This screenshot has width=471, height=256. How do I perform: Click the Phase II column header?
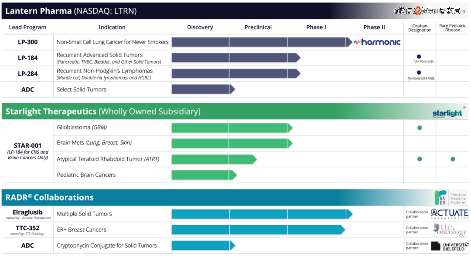(374, 27)
